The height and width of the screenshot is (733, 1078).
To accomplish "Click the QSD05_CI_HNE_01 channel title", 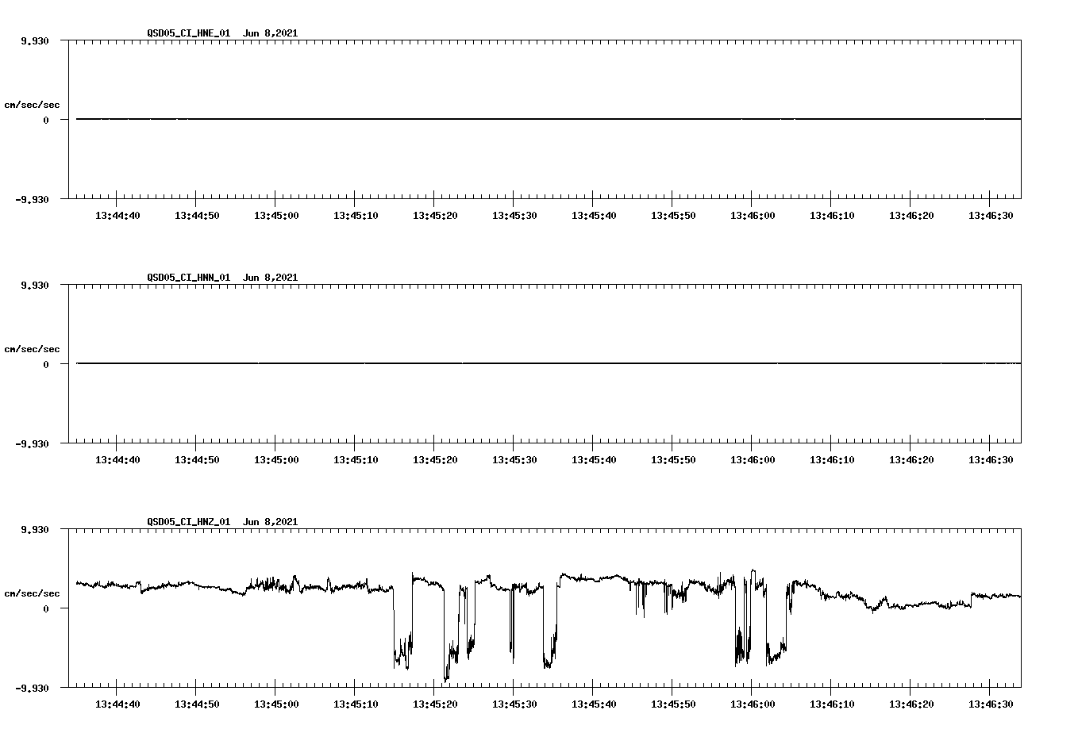I will pos(188,33).
